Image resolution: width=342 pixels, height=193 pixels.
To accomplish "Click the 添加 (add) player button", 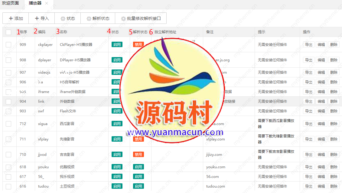I will pyautogui.click(x=16, y=18).
